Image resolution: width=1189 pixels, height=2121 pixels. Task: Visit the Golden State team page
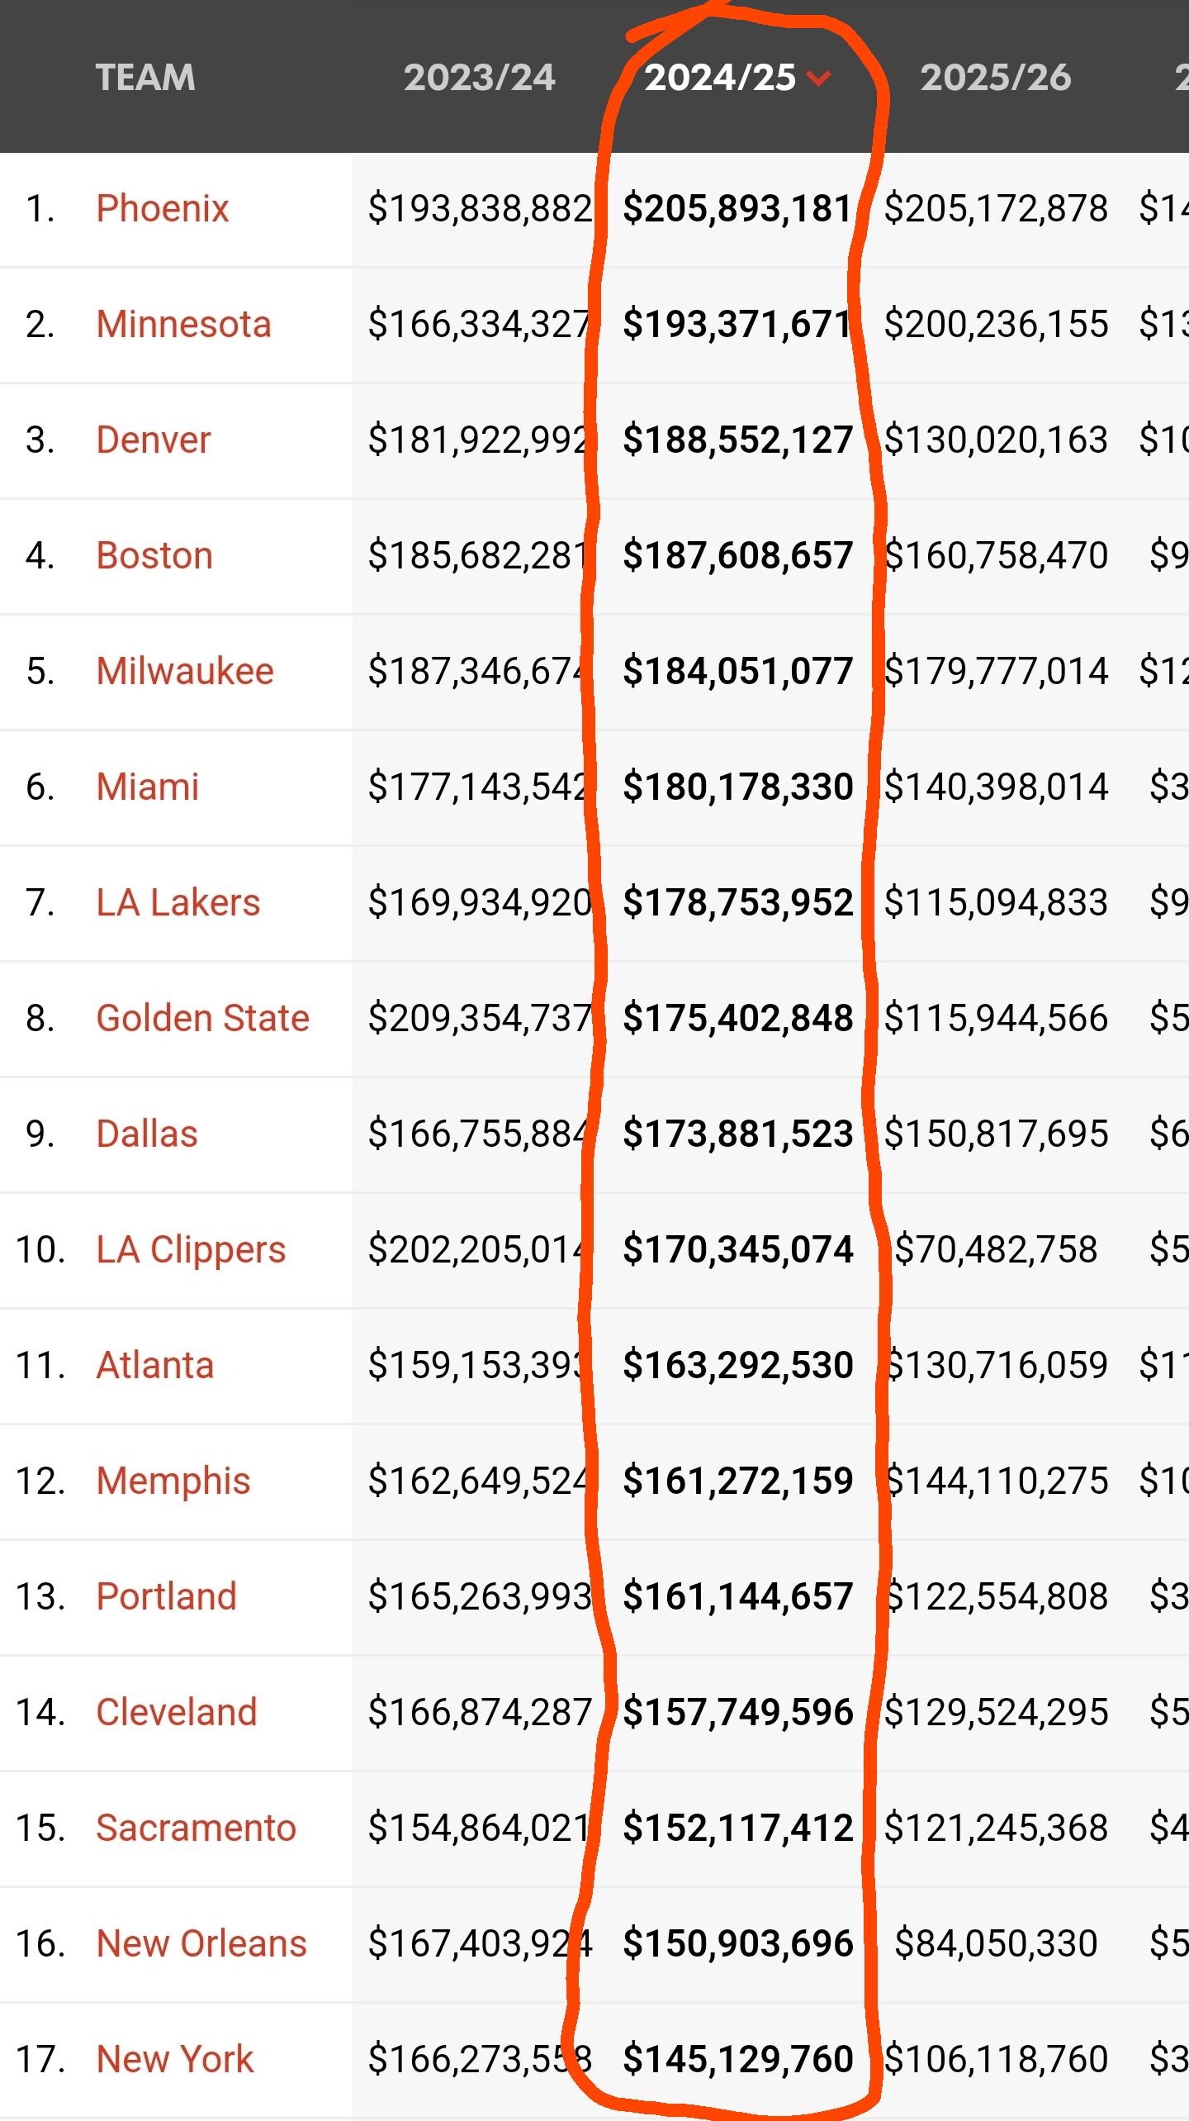pyautogui.click(x=202, y=1018)
